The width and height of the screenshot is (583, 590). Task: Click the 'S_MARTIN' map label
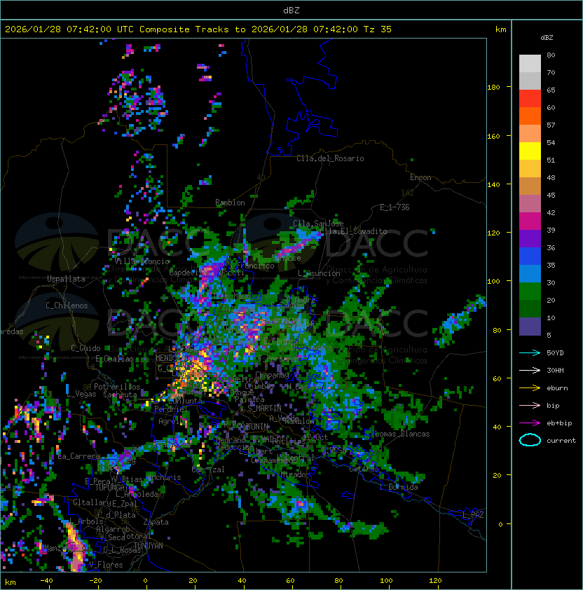[264, 409]
